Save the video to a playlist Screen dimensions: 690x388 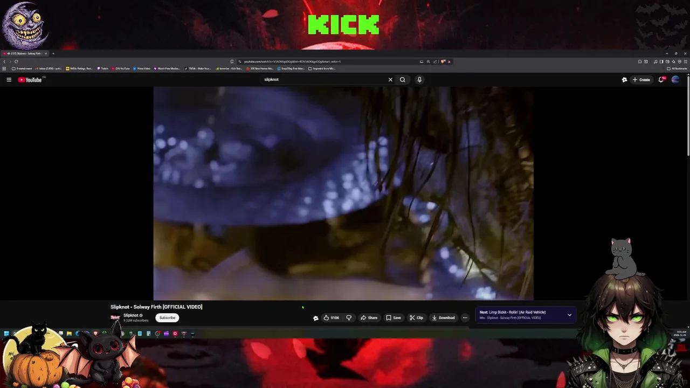[x=394, y=317]
